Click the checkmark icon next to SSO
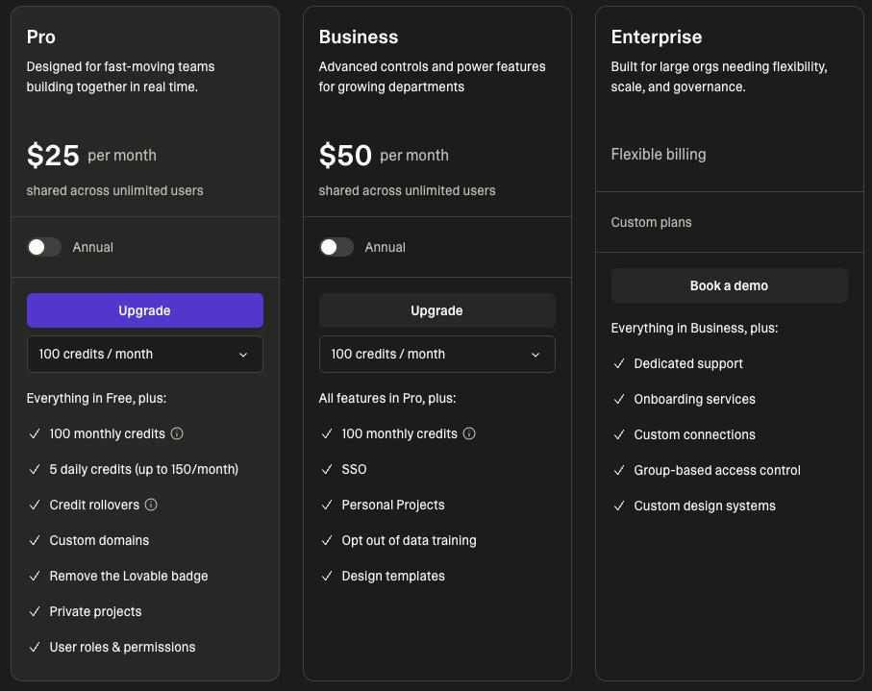Viewport: 872px width, 691px height. click(x=327, y=469)
